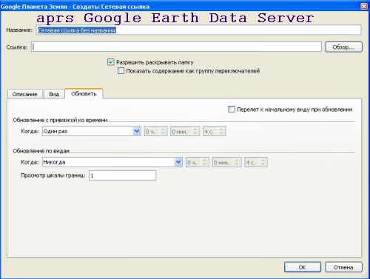Toggle Разрешить раскрывать папку checkbox
The height and width of the screenshot is (279, 370).
[110, 62]
